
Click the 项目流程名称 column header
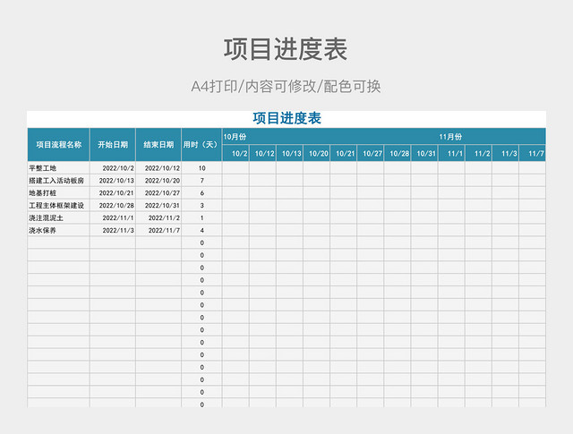pos(58,145)
